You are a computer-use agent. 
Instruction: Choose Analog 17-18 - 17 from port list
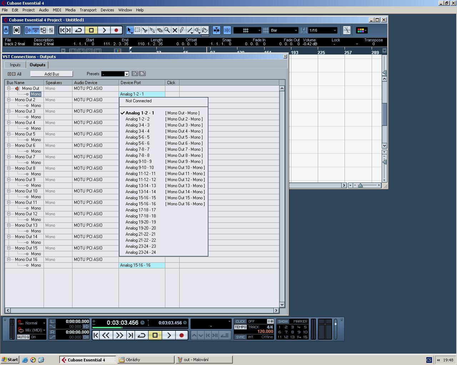(x=141, y=210)
